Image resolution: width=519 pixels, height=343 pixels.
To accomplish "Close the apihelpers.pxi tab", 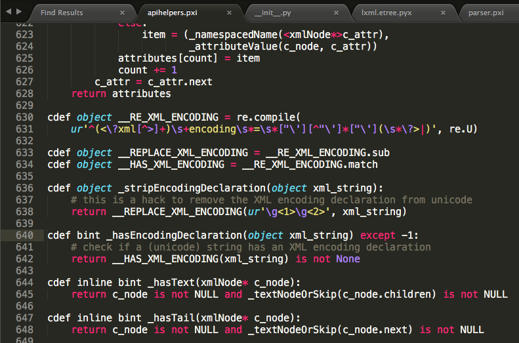I will (x=229, y=12).
